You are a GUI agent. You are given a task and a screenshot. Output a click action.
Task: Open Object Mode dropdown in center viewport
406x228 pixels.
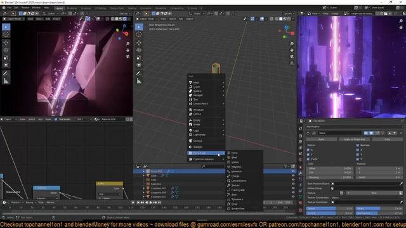pos(147,19)
